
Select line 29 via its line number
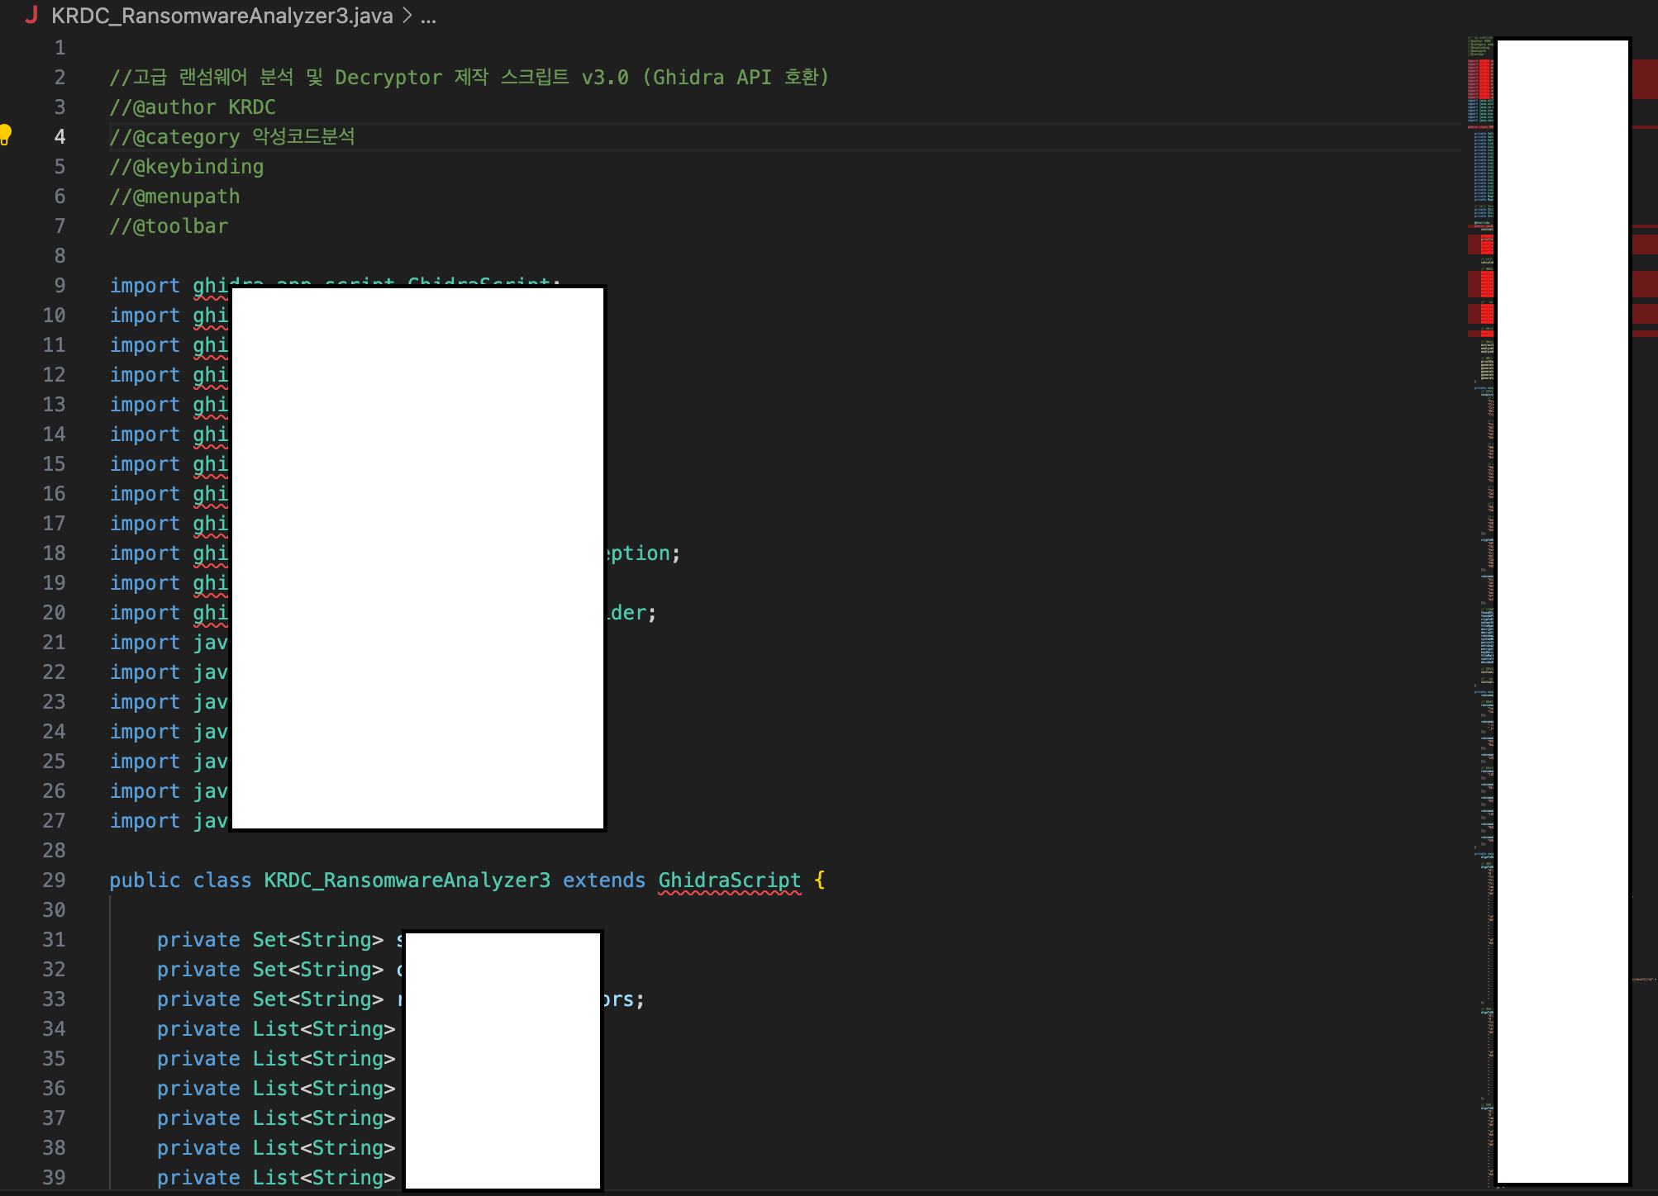(54, 880)
